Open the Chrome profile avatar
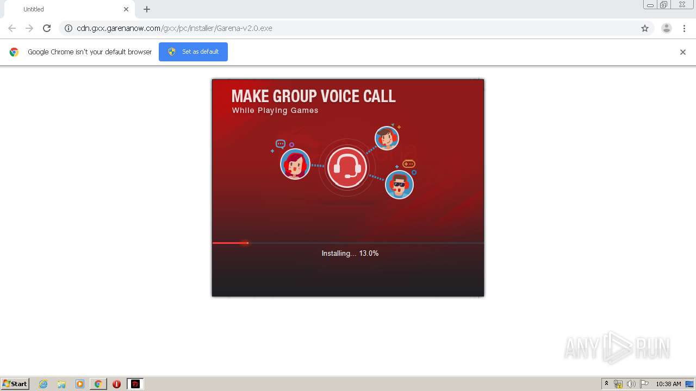The image size is (696, 391). point(666,28)
